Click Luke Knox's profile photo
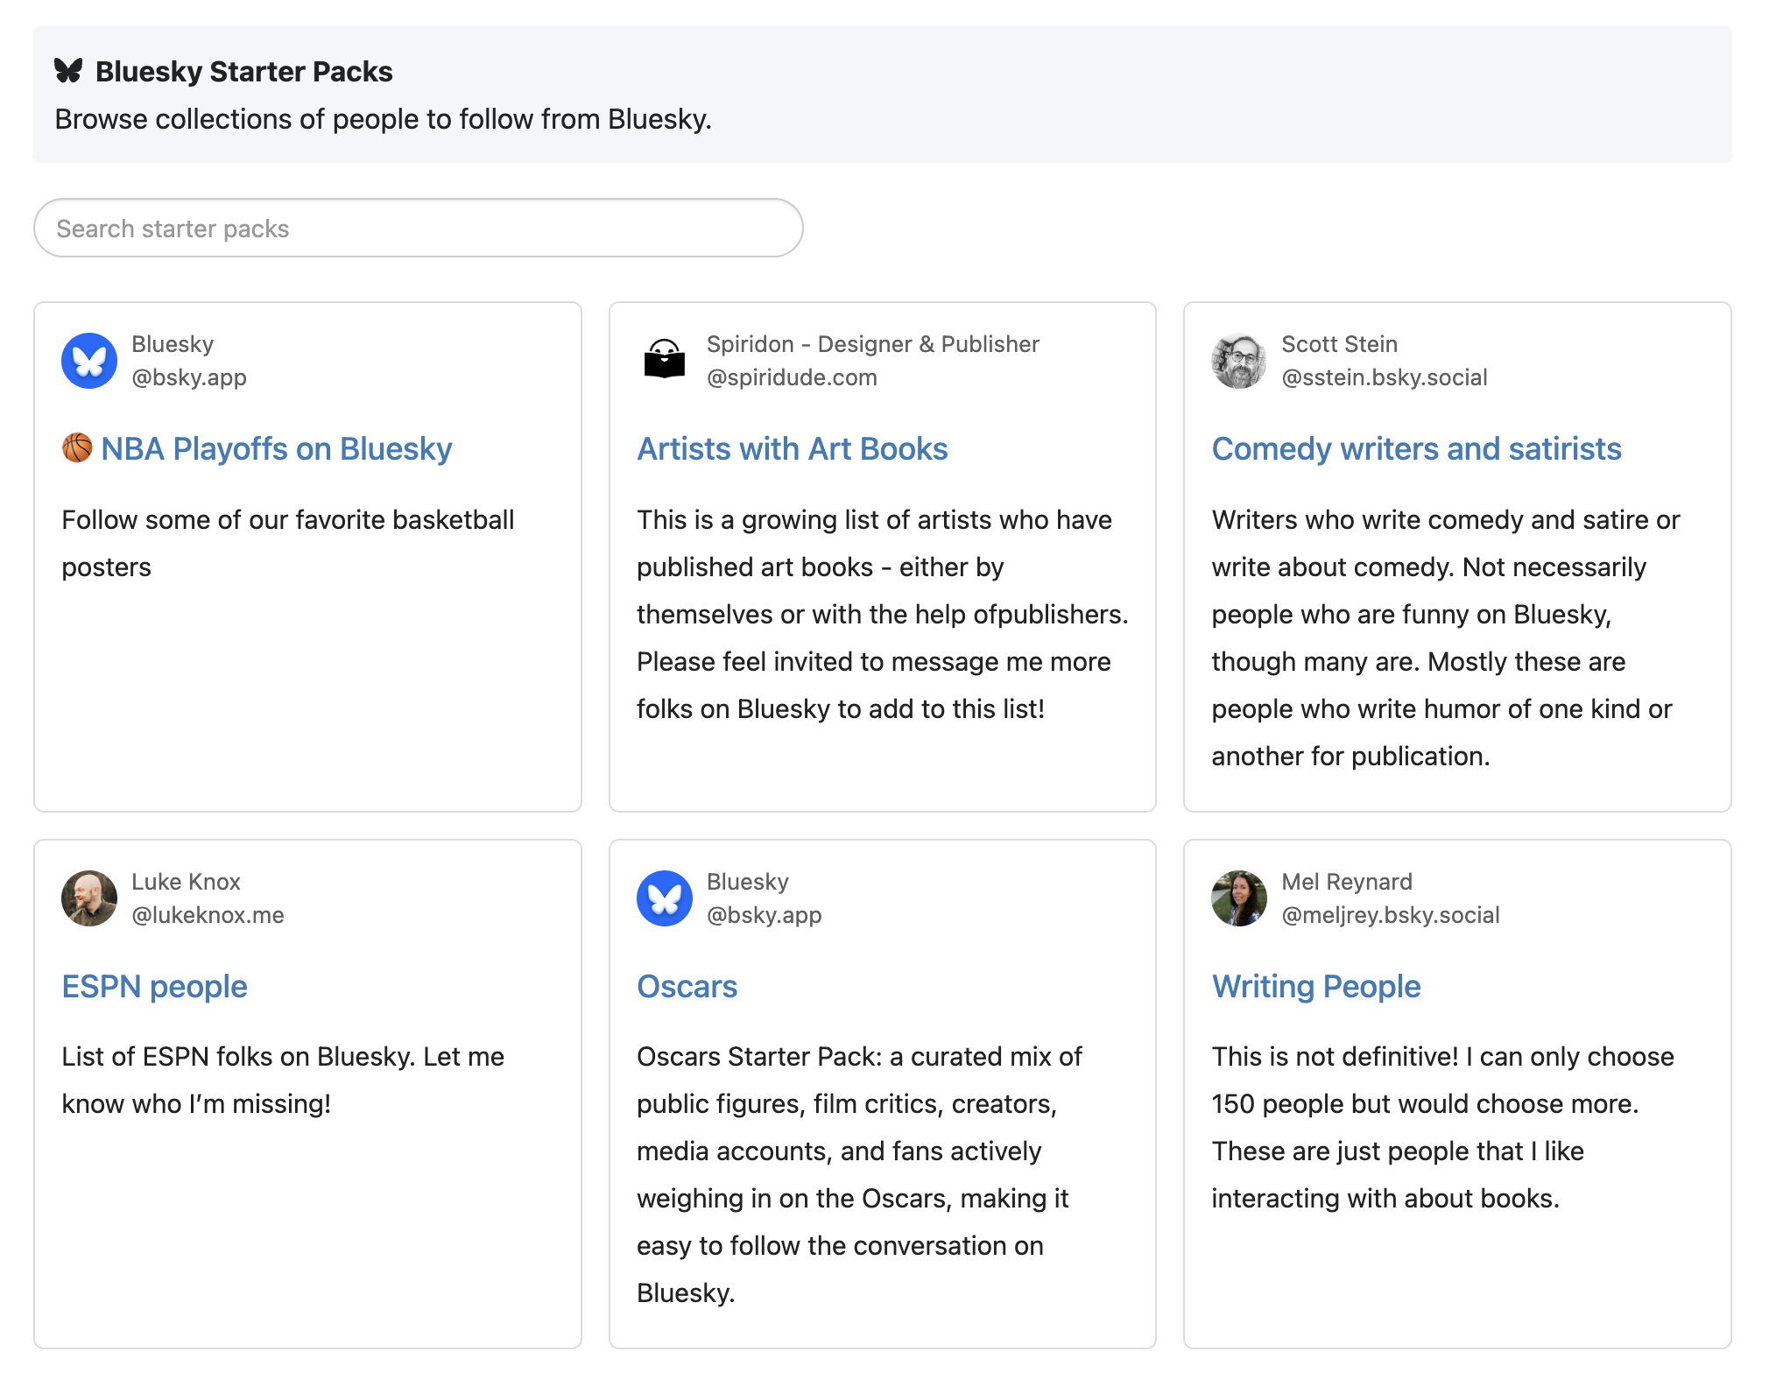This screenshot has height=1380, width=1769. click(89, 898)
